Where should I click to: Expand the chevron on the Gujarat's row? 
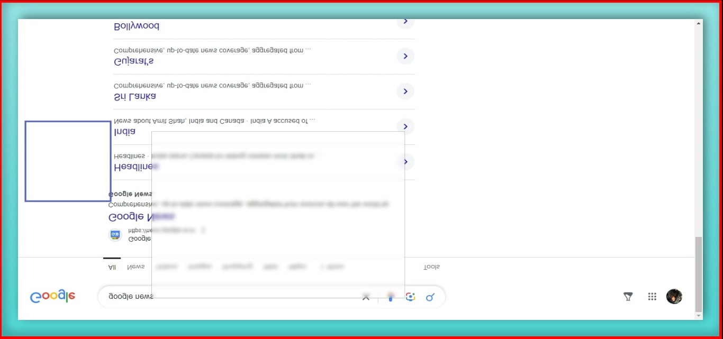pyautogui.click(x=405, y=56)
